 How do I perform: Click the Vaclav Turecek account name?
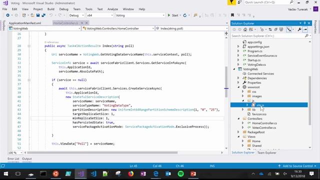point(298,9)
